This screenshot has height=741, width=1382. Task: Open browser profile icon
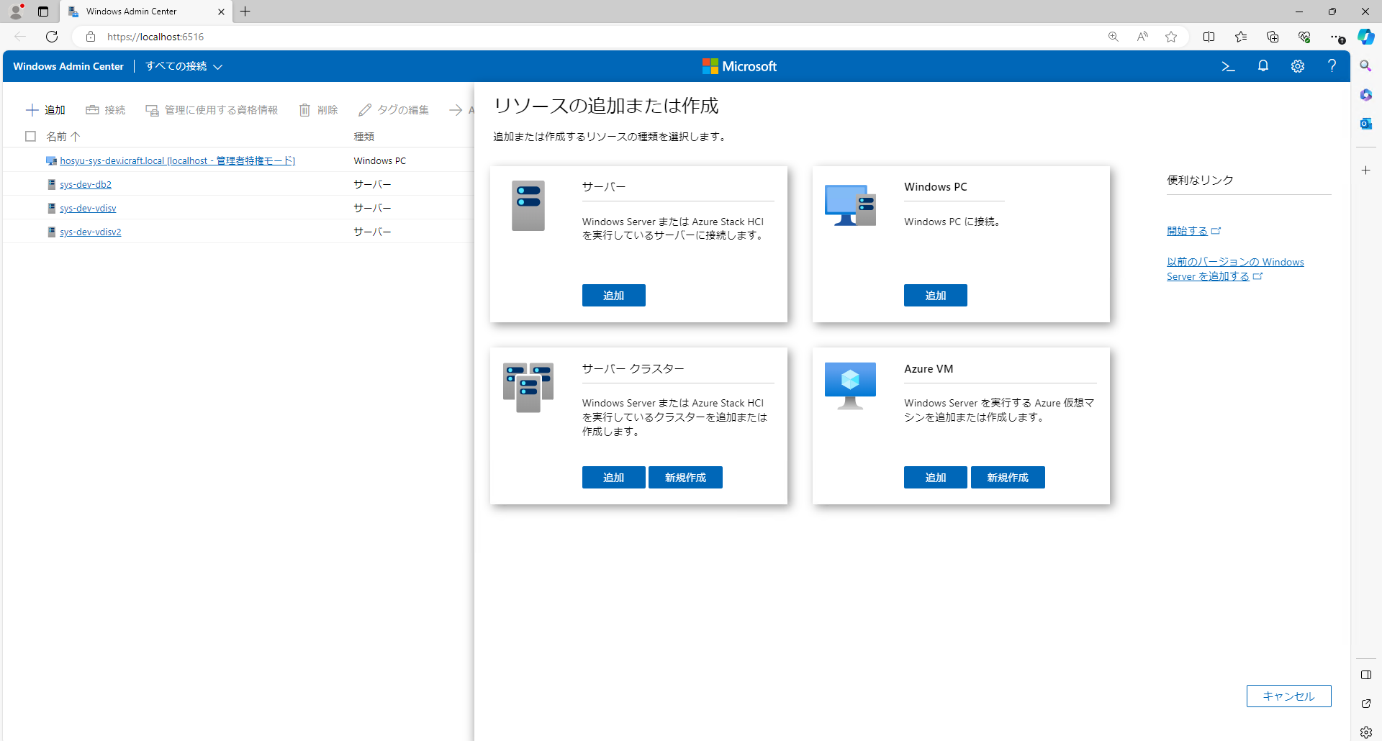point(16,12)
